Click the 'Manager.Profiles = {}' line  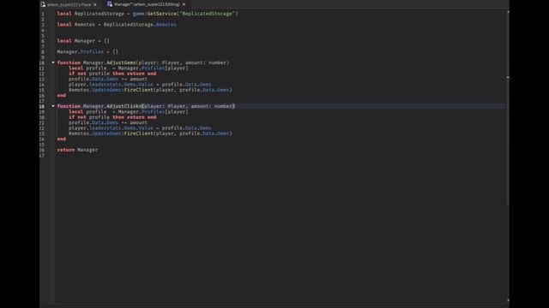87,51
